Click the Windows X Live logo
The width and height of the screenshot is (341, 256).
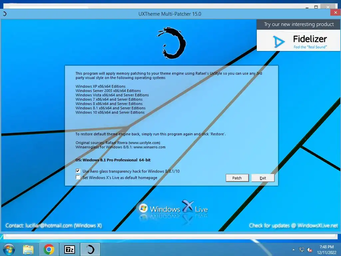[173, 209]
